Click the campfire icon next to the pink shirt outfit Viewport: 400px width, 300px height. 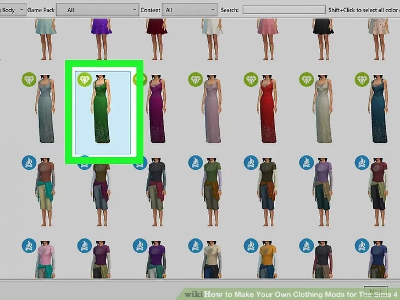[29, 246]
